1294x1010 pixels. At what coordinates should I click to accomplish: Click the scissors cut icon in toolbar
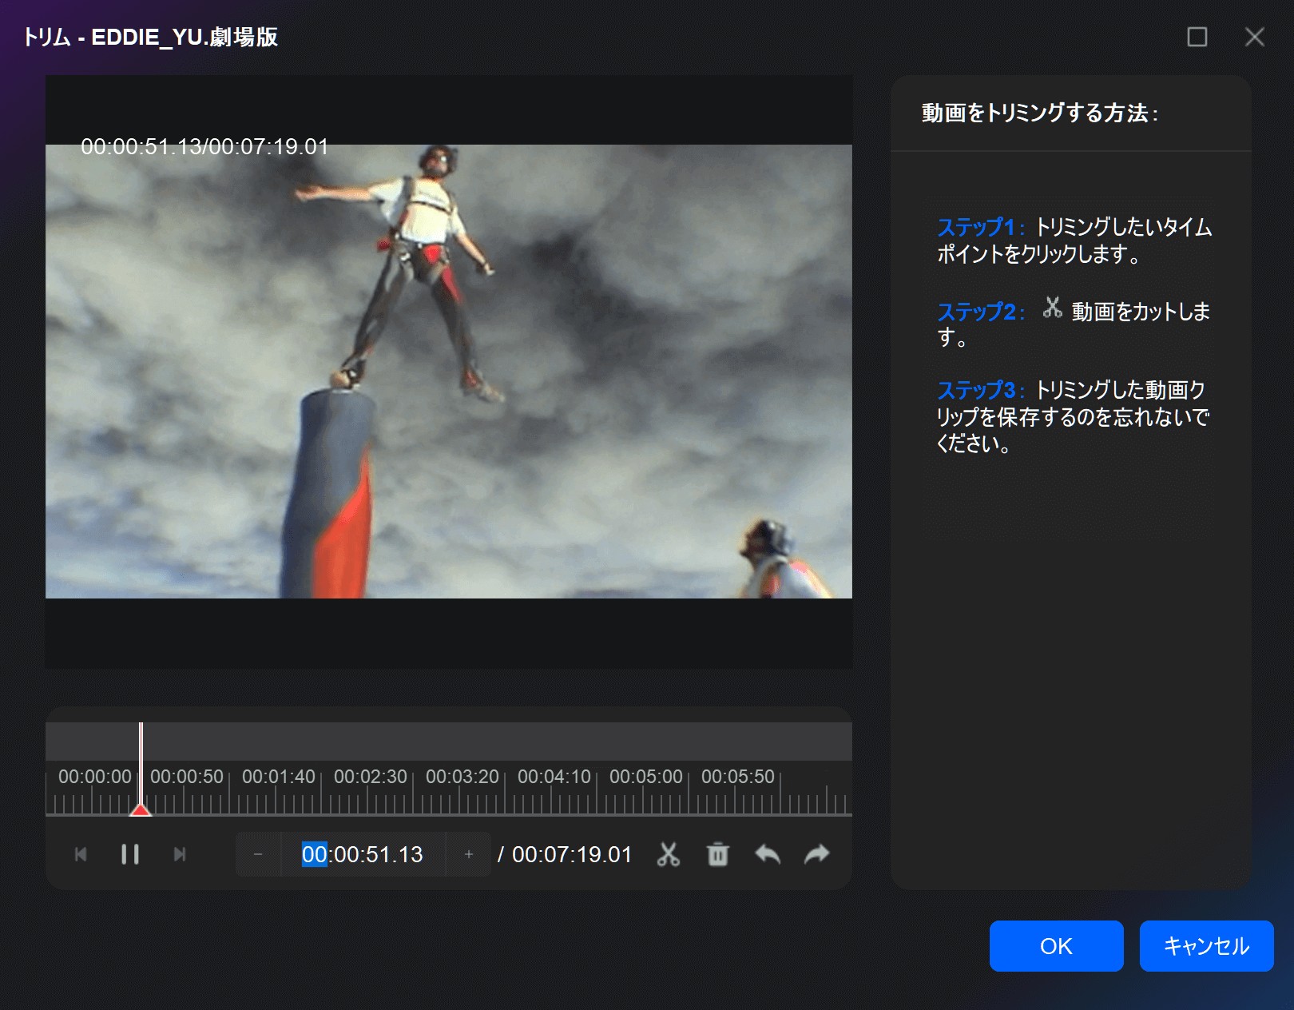click(x=668, y=854)
